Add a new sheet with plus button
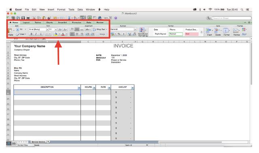 pos(48,142)
